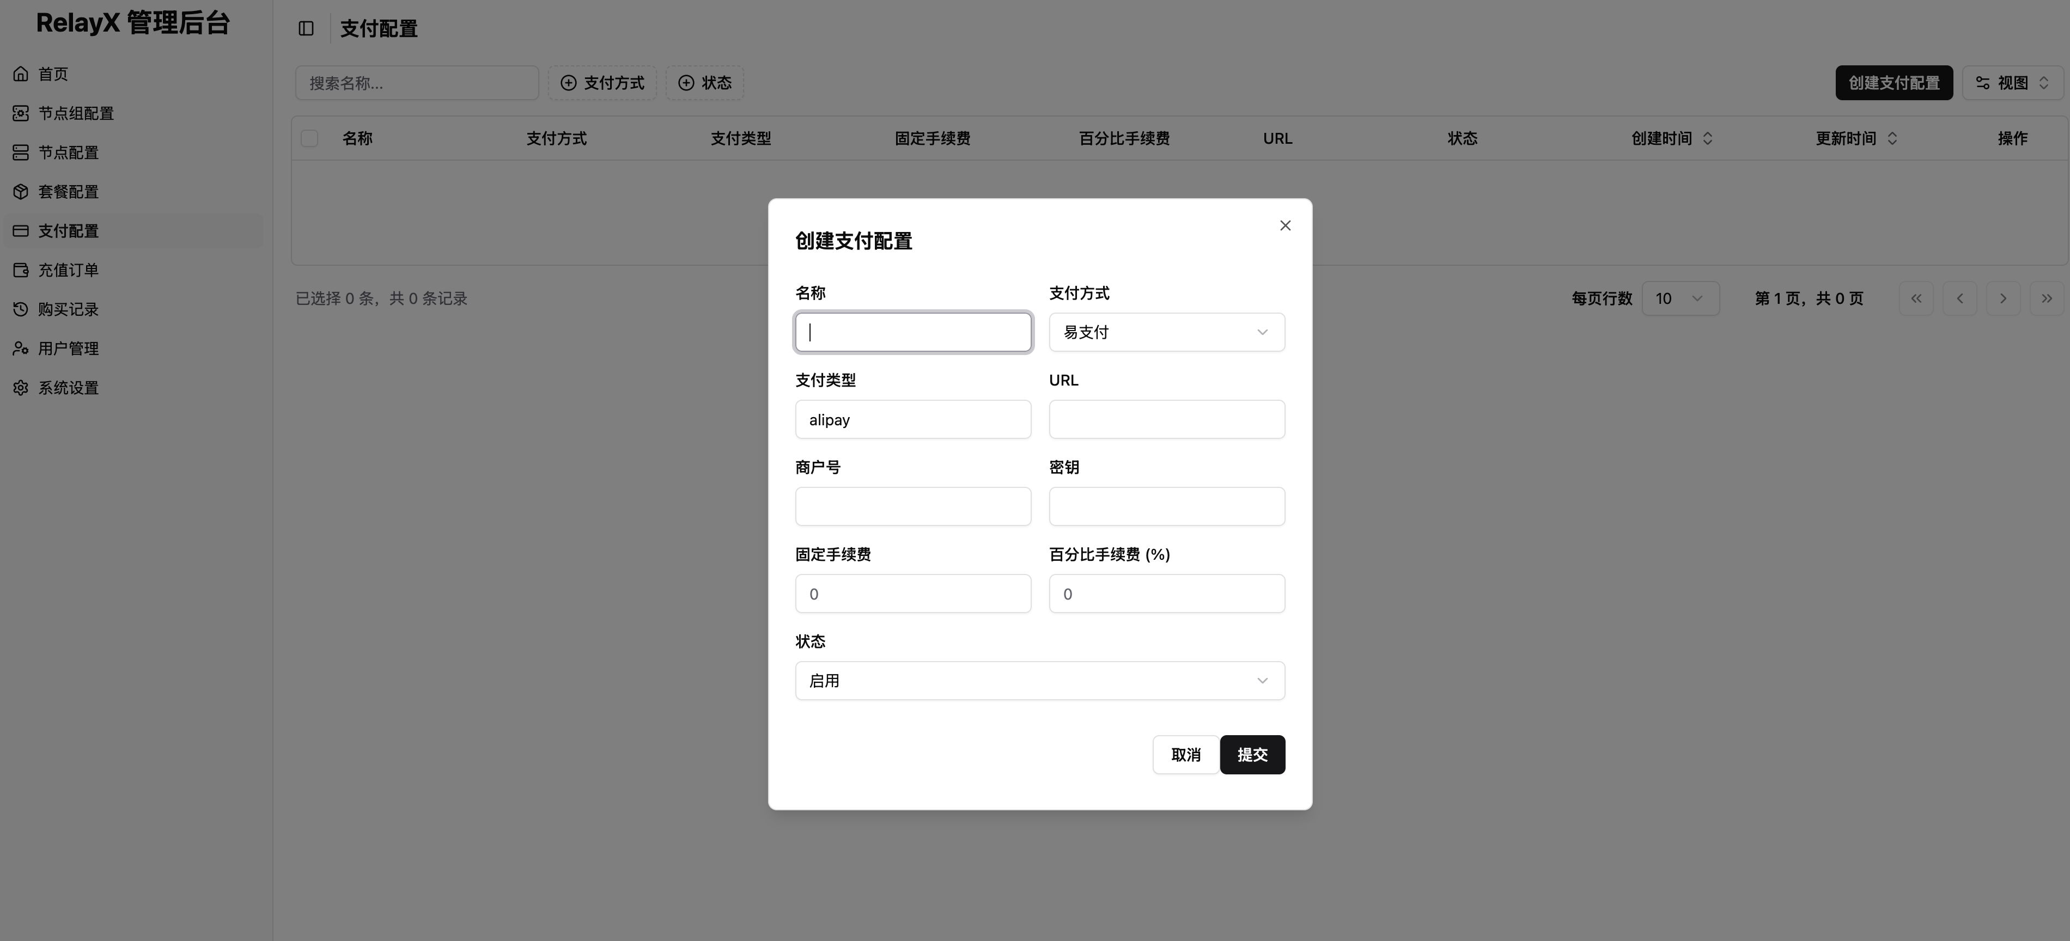The width and height of the screenshot is (2070, 941).
Task: Submit the form via 提交 button
Action: [x=1252, y=754]
